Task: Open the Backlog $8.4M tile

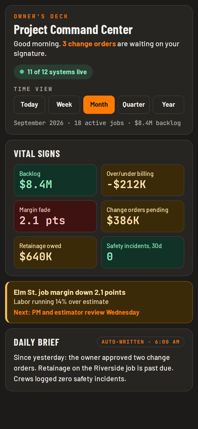Action: click(x=55, y=180)
